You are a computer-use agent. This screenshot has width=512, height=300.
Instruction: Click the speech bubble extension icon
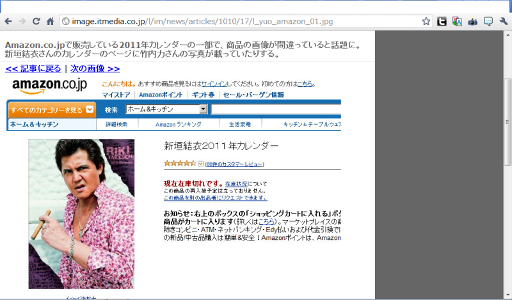click(488, 21)
